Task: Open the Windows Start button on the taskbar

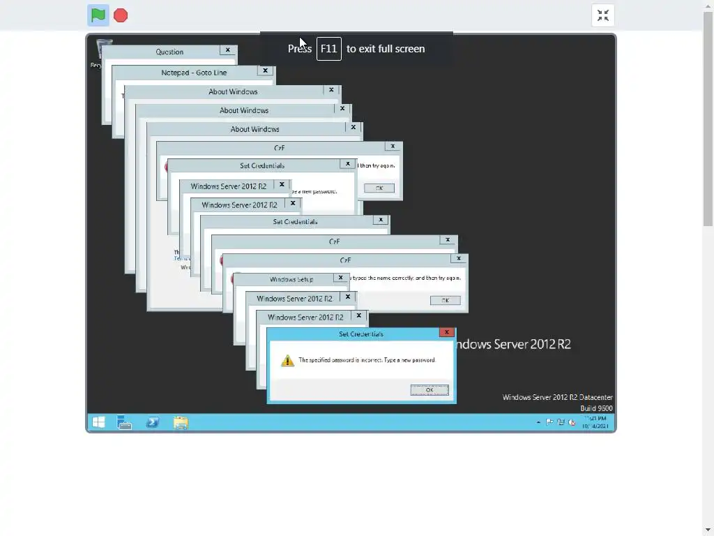Action: pos(98,422)
